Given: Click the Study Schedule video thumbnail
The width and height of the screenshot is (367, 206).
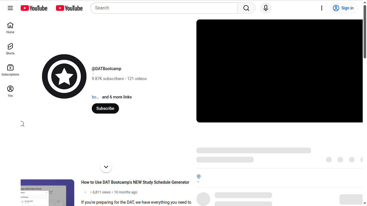Looking at the screenshot, I should tap(48, 193).
